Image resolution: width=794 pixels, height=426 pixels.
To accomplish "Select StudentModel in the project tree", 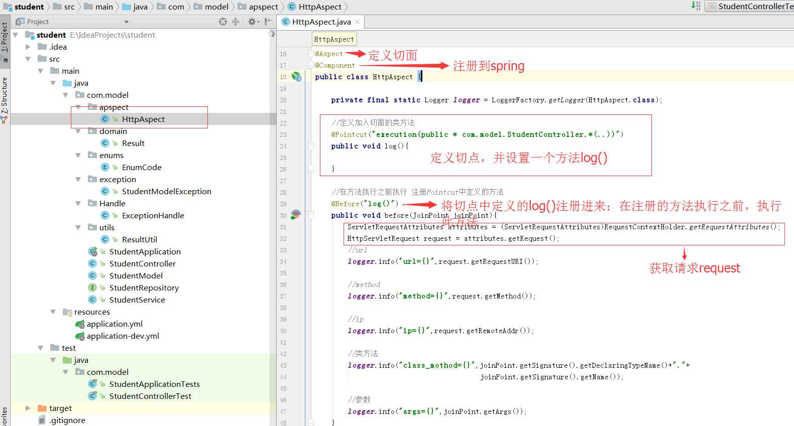I will 136,275.
